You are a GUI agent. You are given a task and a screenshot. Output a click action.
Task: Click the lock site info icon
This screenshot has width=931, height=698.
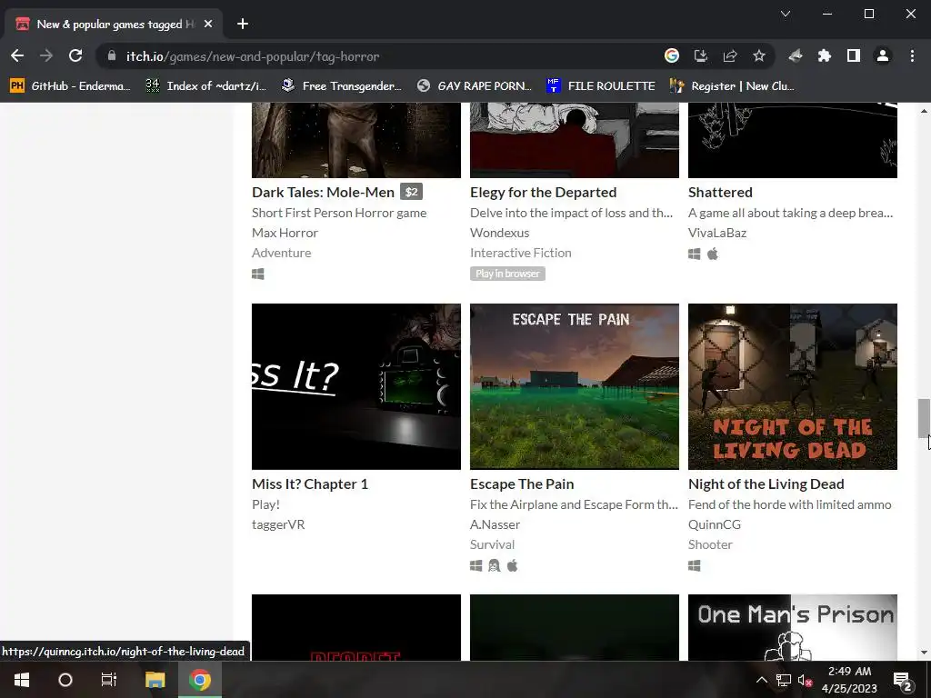pyautogui.click(x=112, y=55)
